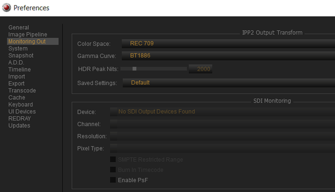Open the Pixel Type dropdown
Screen dimensions: 335x192
click(x=222, y=148)
